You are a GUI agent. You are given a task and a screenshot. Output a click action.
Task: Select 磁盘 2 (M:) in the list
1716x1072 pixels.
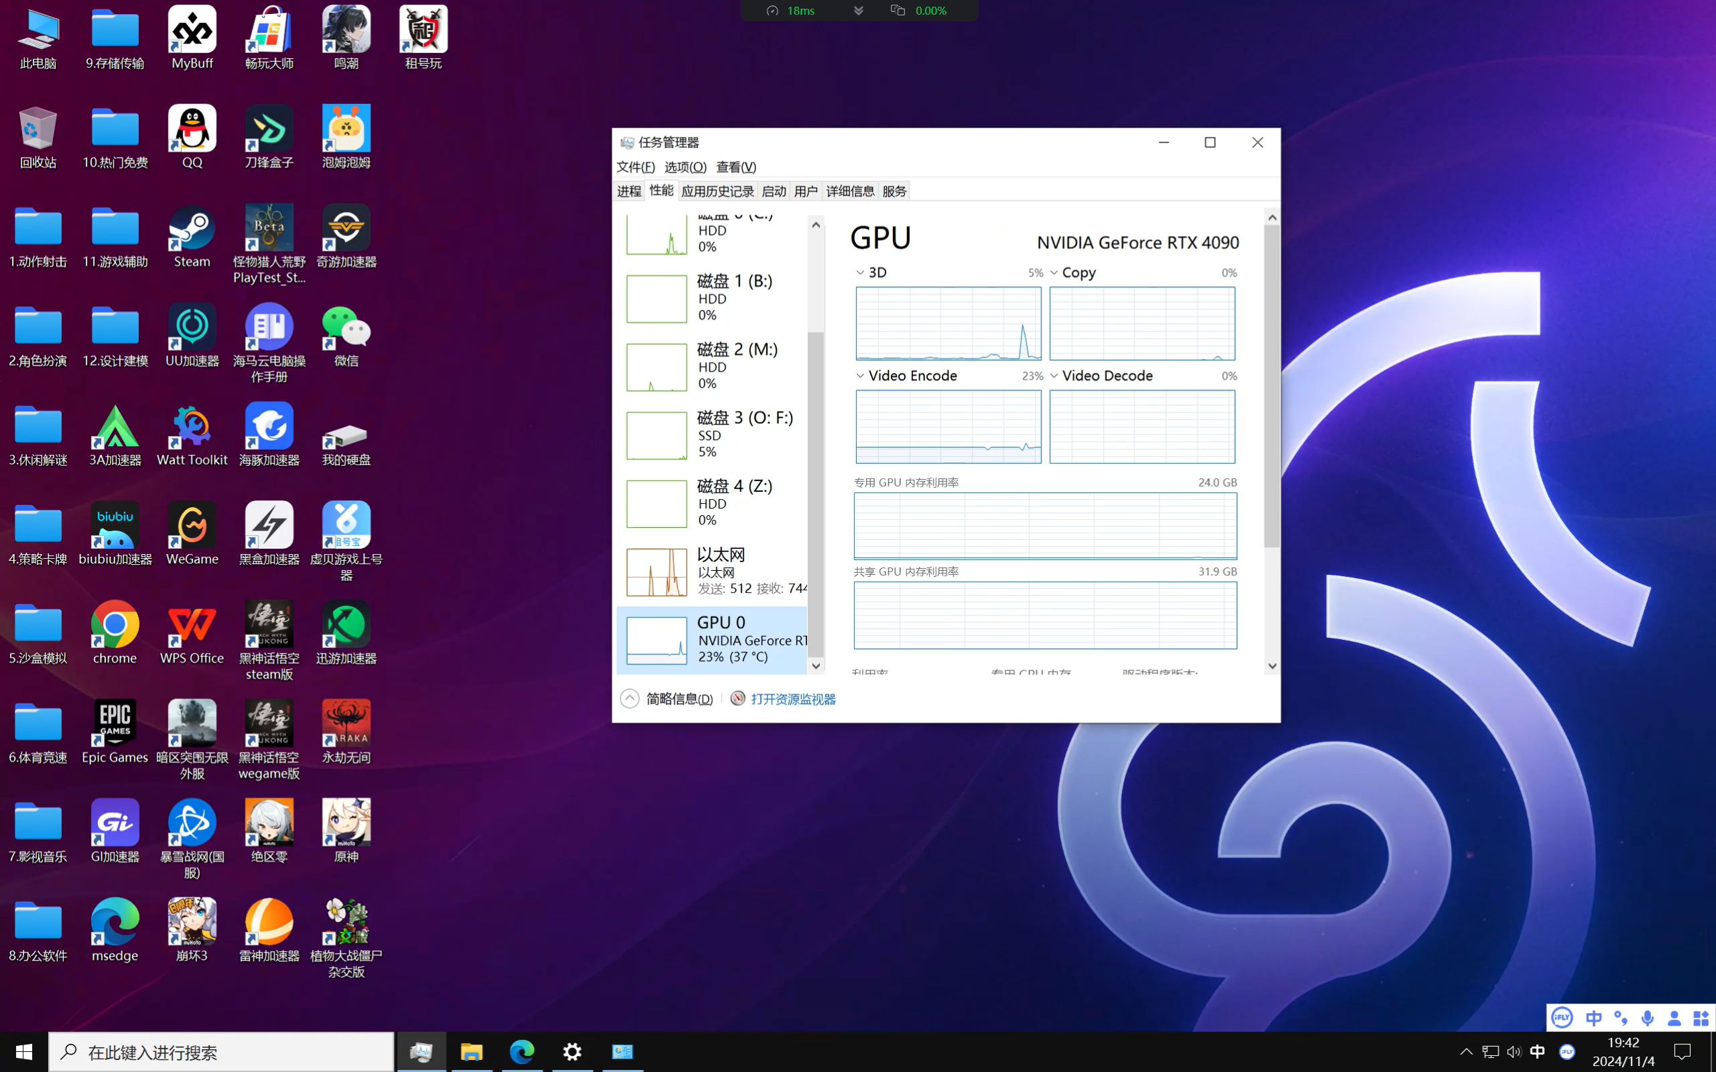pyautogui.click(x=712, y=366)
